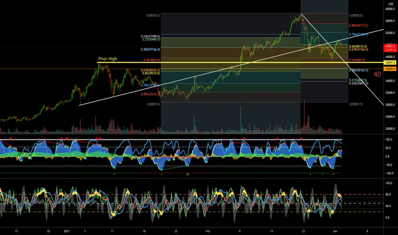Click Fibonacci label 1(28829.5)
This screenshot has height=235, width=398.
153,104
